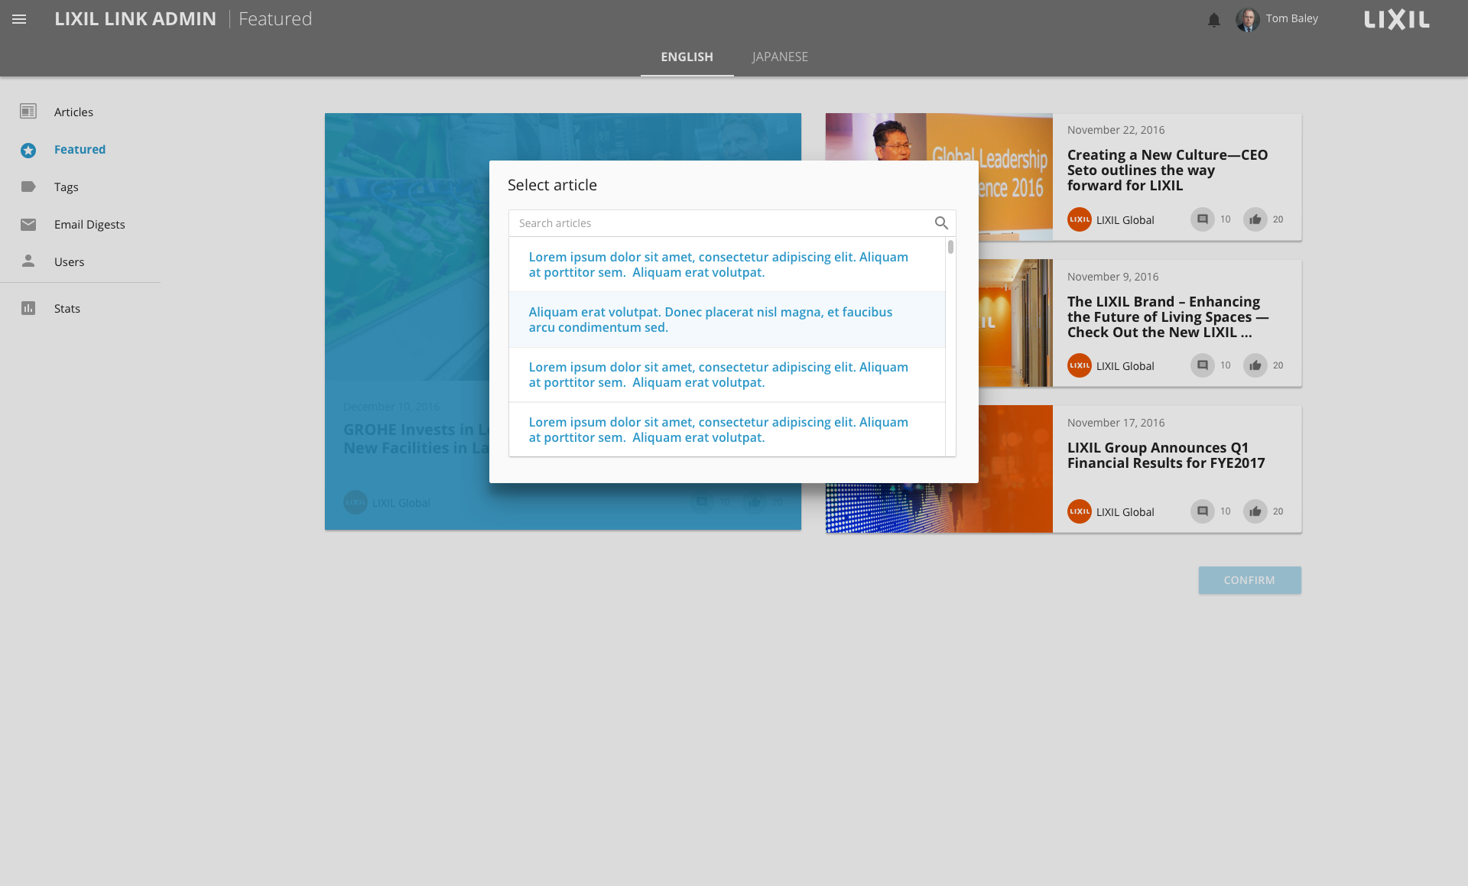Click like icon on Creating a New Culture card

[1255, 219]
